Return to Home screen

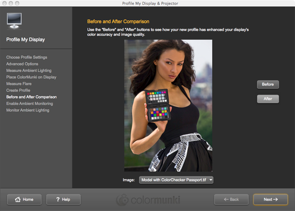pos(24,199)
